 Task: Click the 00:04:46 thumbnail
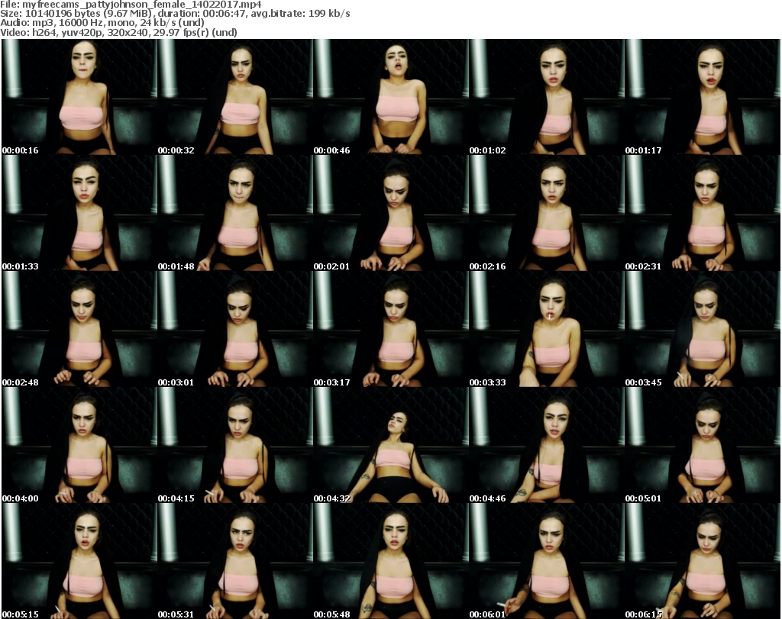tap(546, 445)
